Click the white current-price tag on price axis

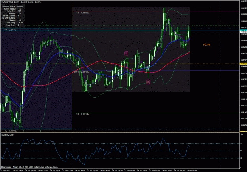coord(243,32)
